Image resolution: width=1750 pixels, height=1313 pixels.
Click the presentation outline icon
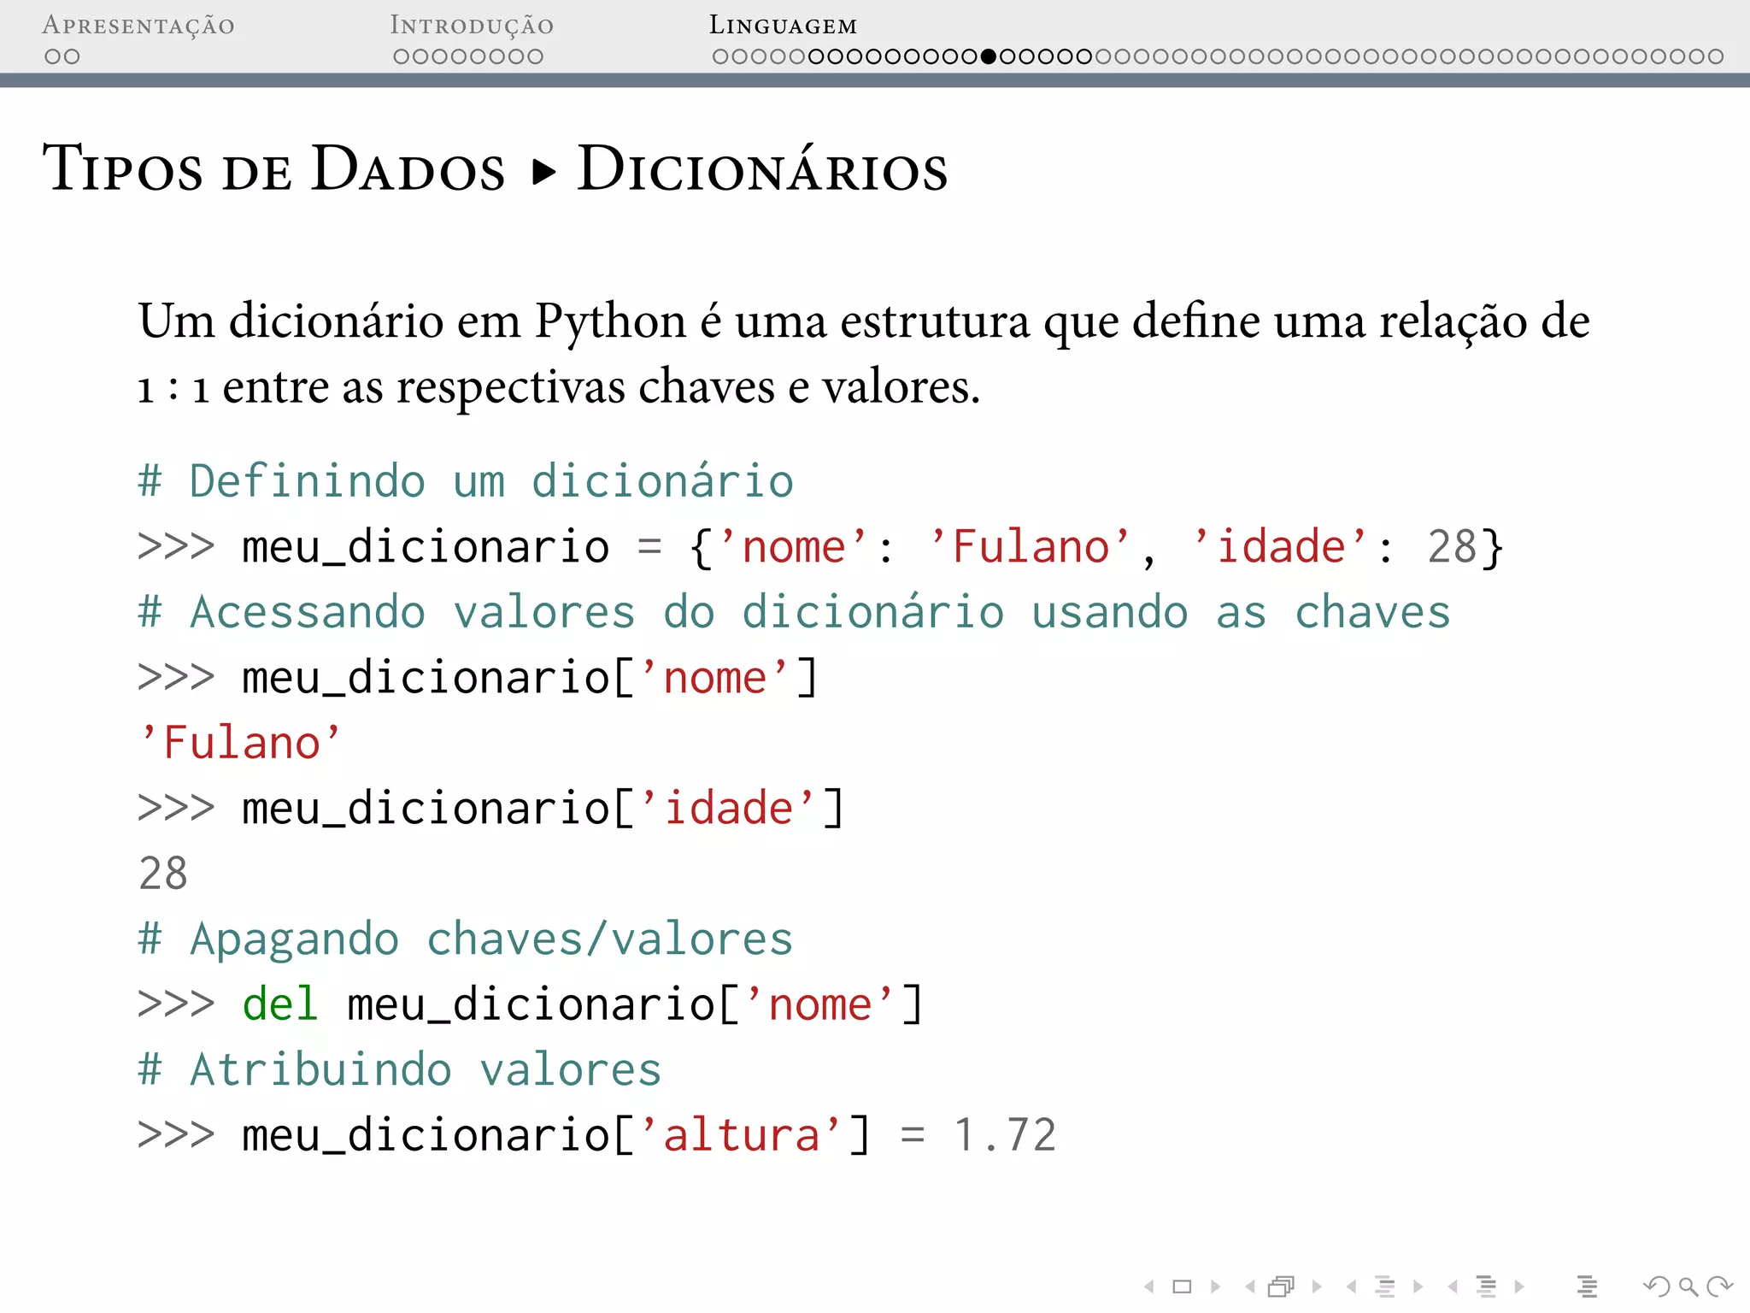click(1587, 1287)
